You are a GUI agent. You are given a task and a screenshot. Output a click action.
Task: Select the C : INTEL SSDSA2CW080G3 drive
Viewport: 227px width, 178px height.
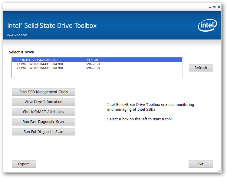tap(97, 60)
